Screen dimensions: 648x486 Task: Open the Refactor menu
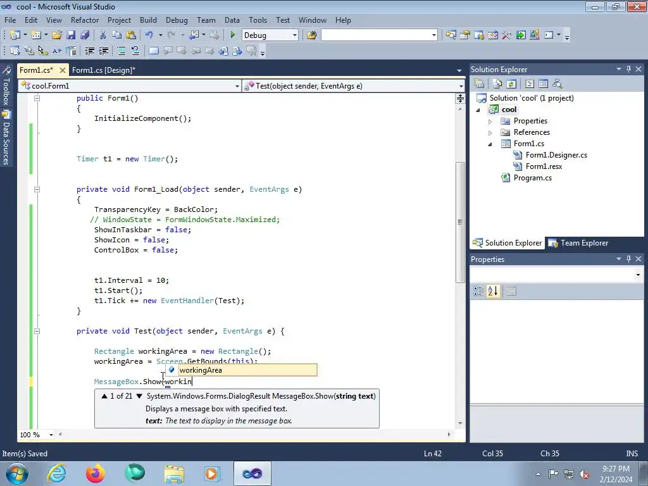click(84, 20)
